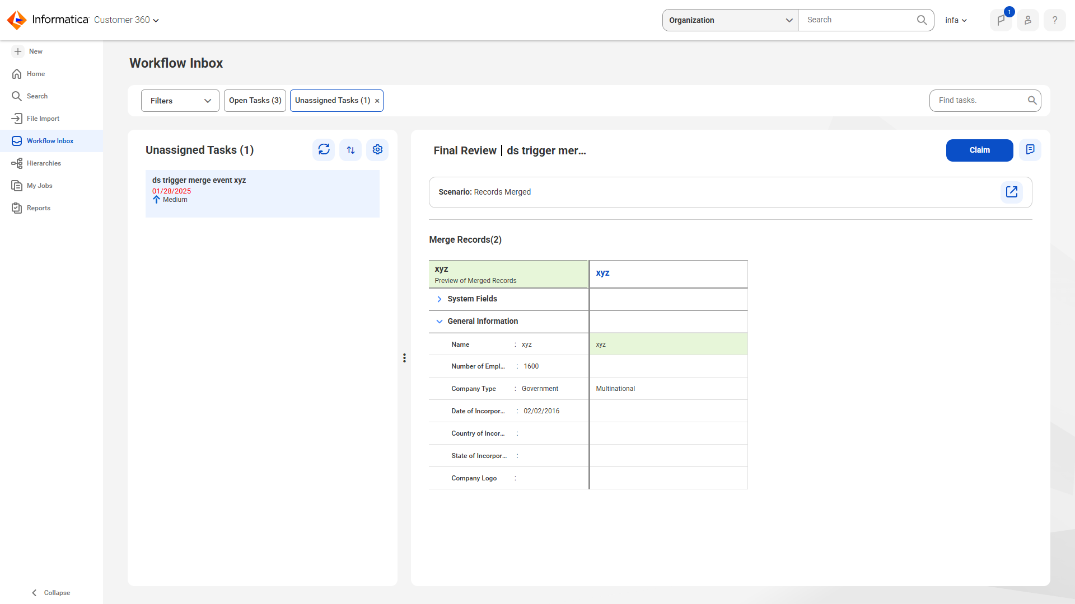
Task: Click the Company Logo row label
Action: point(474,478)
